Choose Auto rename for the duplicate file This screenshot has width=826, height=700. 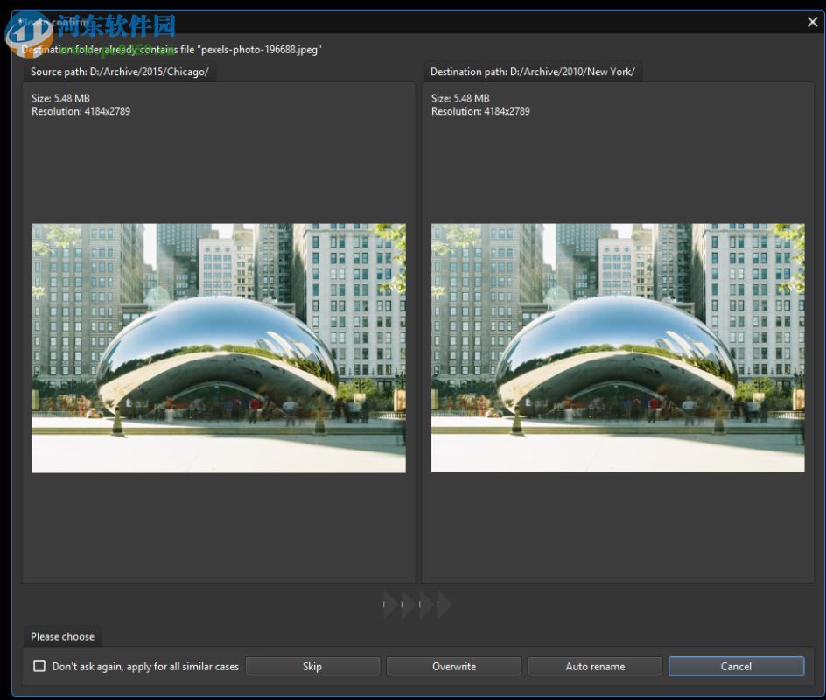click(x=594, y=666)
